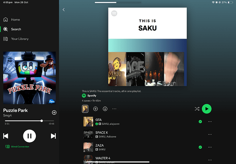Toggle the saved checkmark for GTA
This screenshot has height=164, width=236.
click(200, 122)
